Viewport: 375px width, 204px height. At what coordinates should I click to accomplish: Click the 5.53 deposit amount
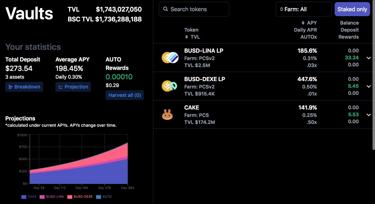353,114
